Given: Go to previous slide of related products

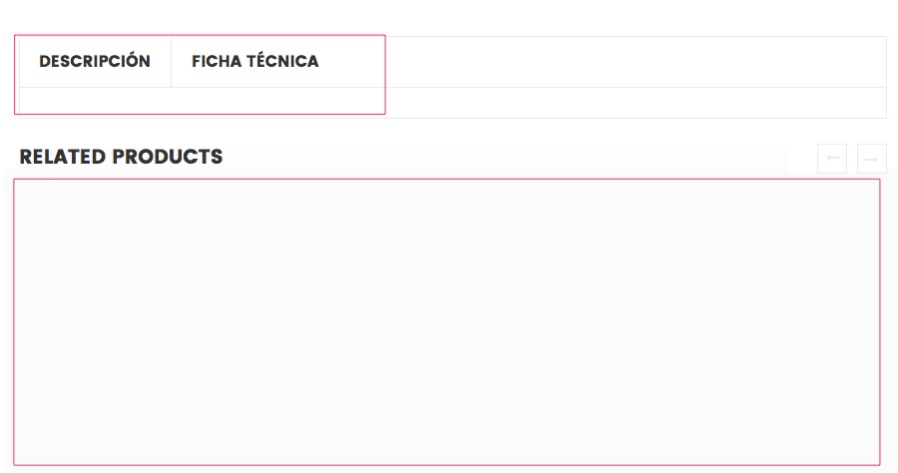Looking at the screenshot, I should pyautogui.click(x=832, y=159).
